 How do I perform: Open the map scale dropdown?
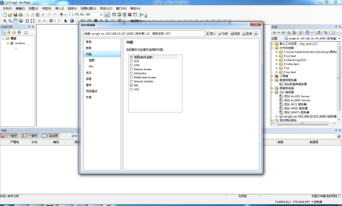point(101,15)
